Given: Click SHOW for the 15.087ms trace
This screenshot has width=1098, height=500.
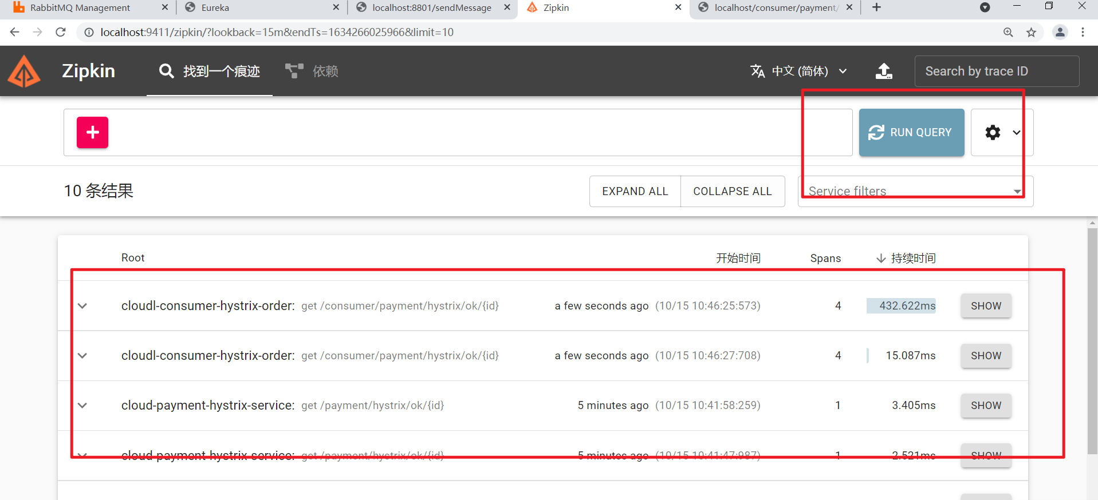Looking at the screenshot, I should pyautogui.click(x=986, y=356).
